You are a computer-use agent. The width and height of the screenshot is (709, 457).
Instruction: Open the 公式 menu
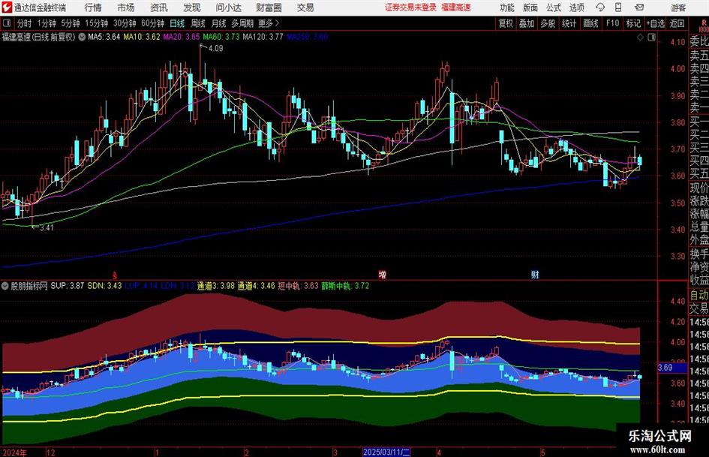(x=554, y=8)
